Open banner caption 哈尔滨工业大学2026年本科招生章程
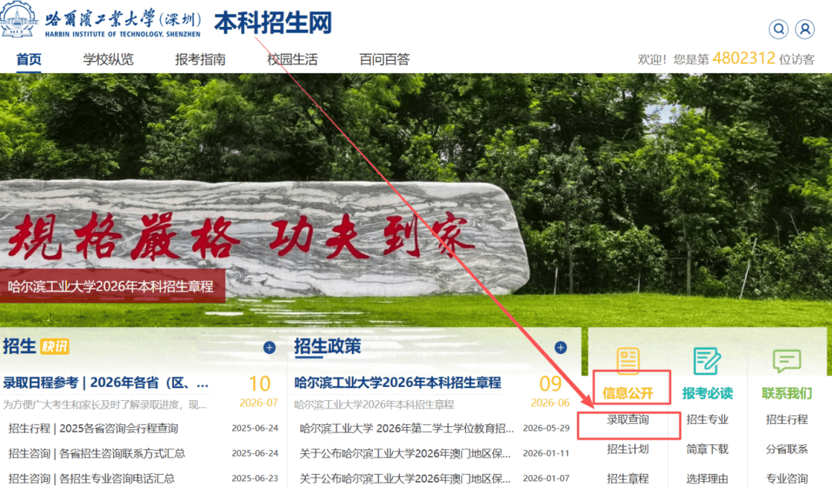The width and height of the screenshot is (832, 488). click(110, 287)
